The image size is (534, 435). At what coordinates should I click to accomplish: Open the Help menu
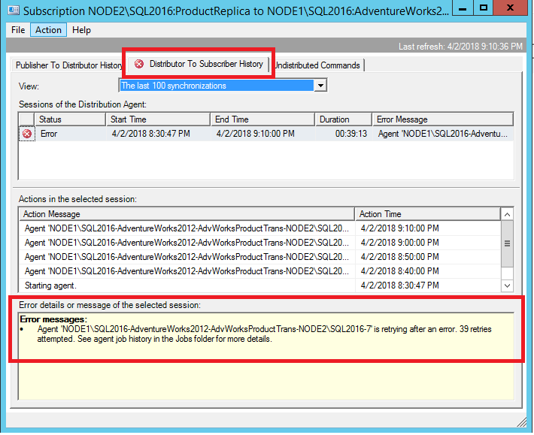(81, 30)
